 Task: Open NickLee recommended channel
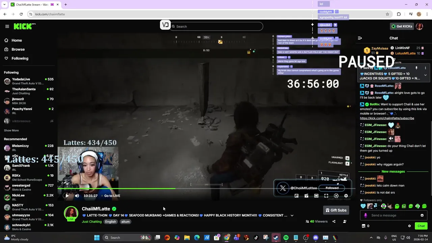29,197
